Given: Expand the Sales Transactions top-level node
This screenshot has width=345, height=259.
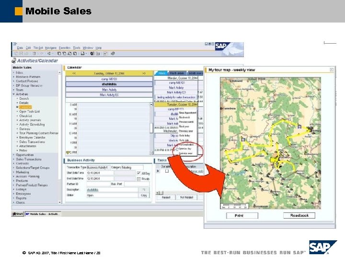Looking at the screenshot, I should (x=14, y=159).
